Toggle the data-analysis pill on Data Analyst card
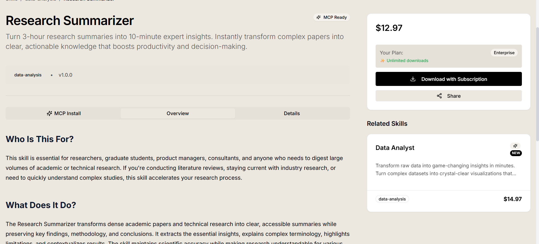The height and width of the screenshot is (244, 539). (392, 199)
